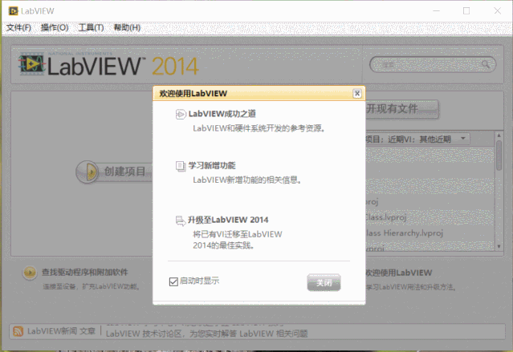Click the 关闭 button
Screen dimensions: 513x352
tap(324, 283)
